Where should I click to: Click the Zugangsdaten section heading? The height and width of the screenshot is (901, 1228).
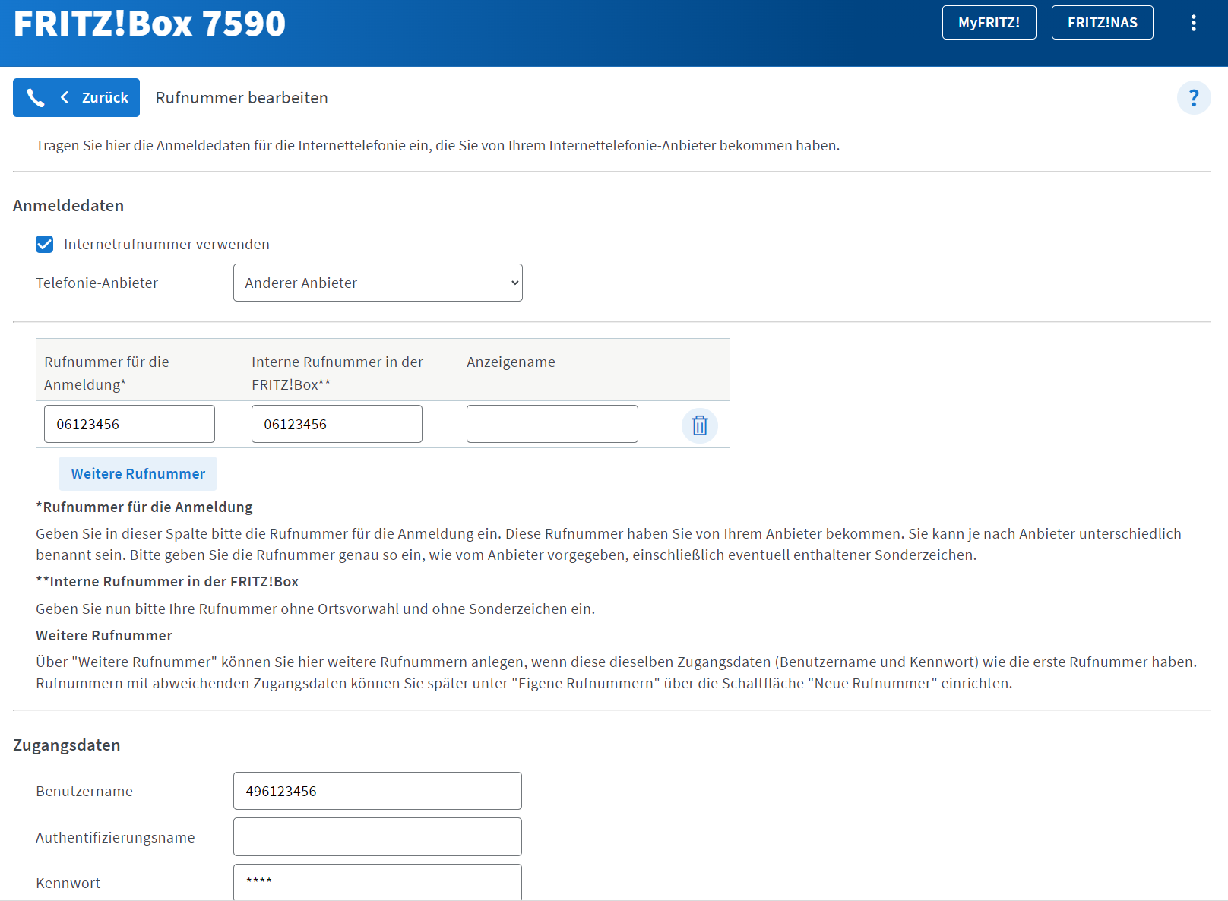[67, 745]
